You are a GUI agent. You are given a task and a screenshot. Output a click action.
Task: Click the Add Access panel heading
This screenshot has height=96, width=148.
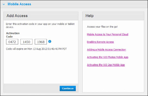17,16
